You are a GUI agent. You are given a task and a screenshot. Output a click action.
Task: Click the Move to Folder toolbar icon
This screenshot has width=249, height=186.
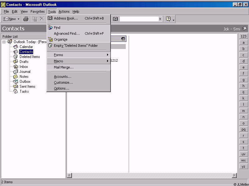35,19
